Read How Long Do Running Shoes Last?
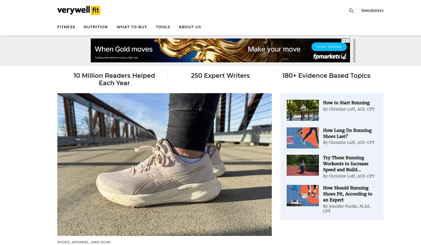 347,133
